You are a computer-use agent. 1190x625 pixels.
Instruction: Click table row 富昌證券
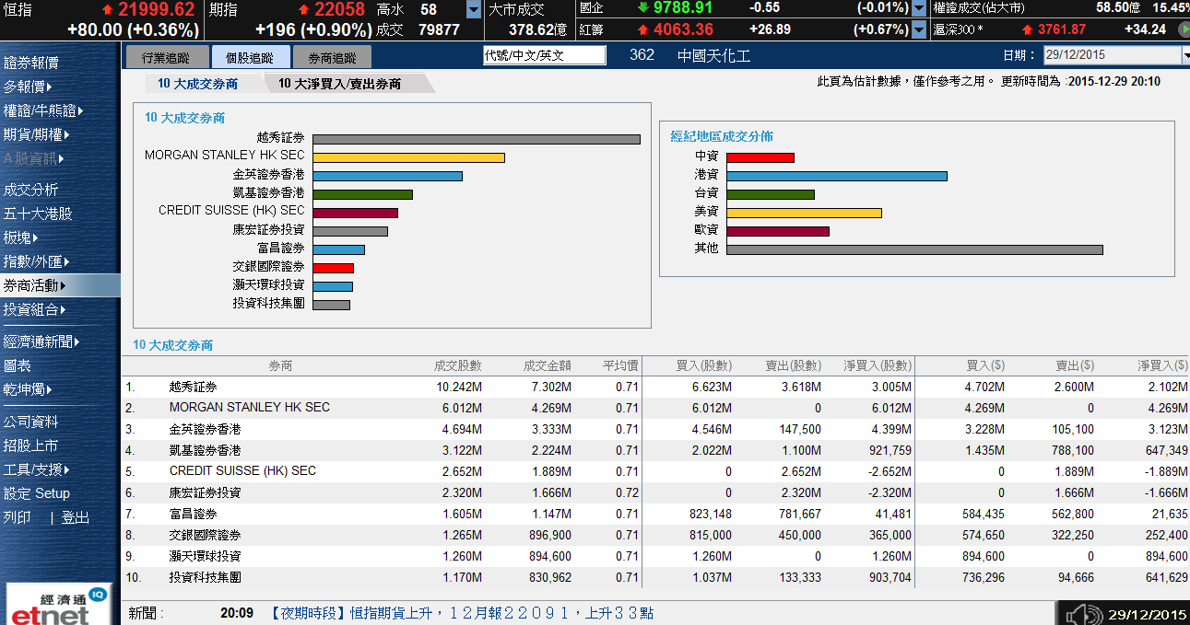click(x=655, y=514)
